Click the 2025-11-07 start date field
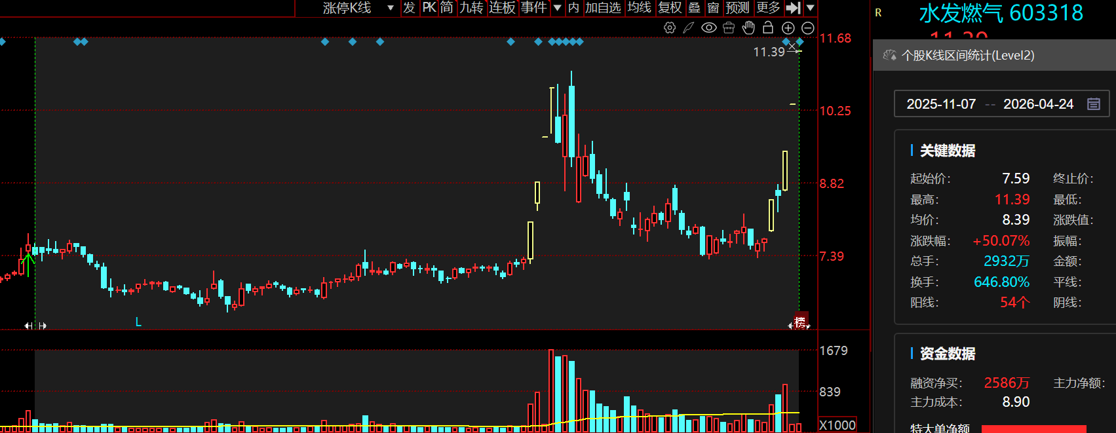The height and width of the screenshot is (433, 1116). pyautogui.click(x=941, y=104)
